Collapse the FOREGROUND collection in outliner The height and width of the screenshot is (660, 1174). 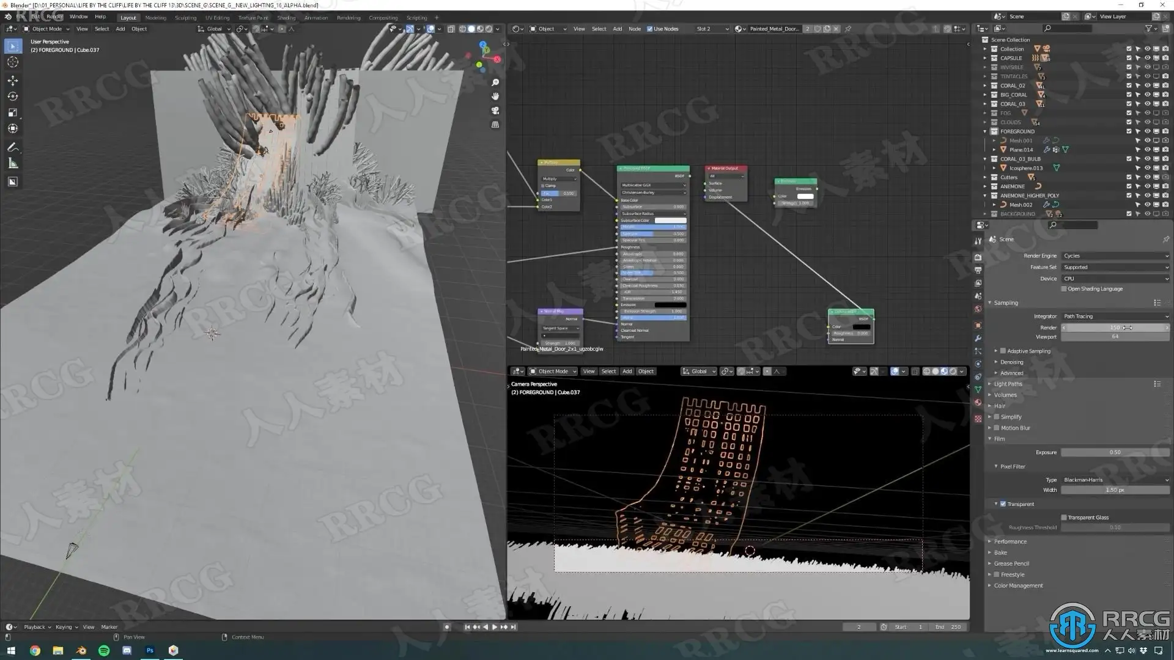(985, 131)
